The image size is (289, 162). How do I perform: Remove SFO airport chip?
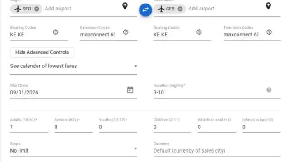[x=37, y=9]
